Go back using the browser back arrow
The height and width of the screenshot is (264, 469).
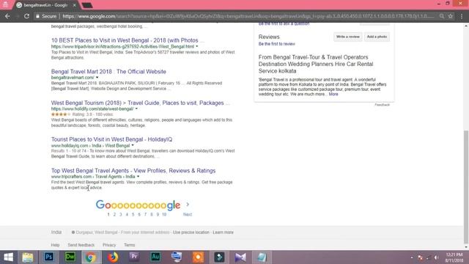(x=7, y=16)
